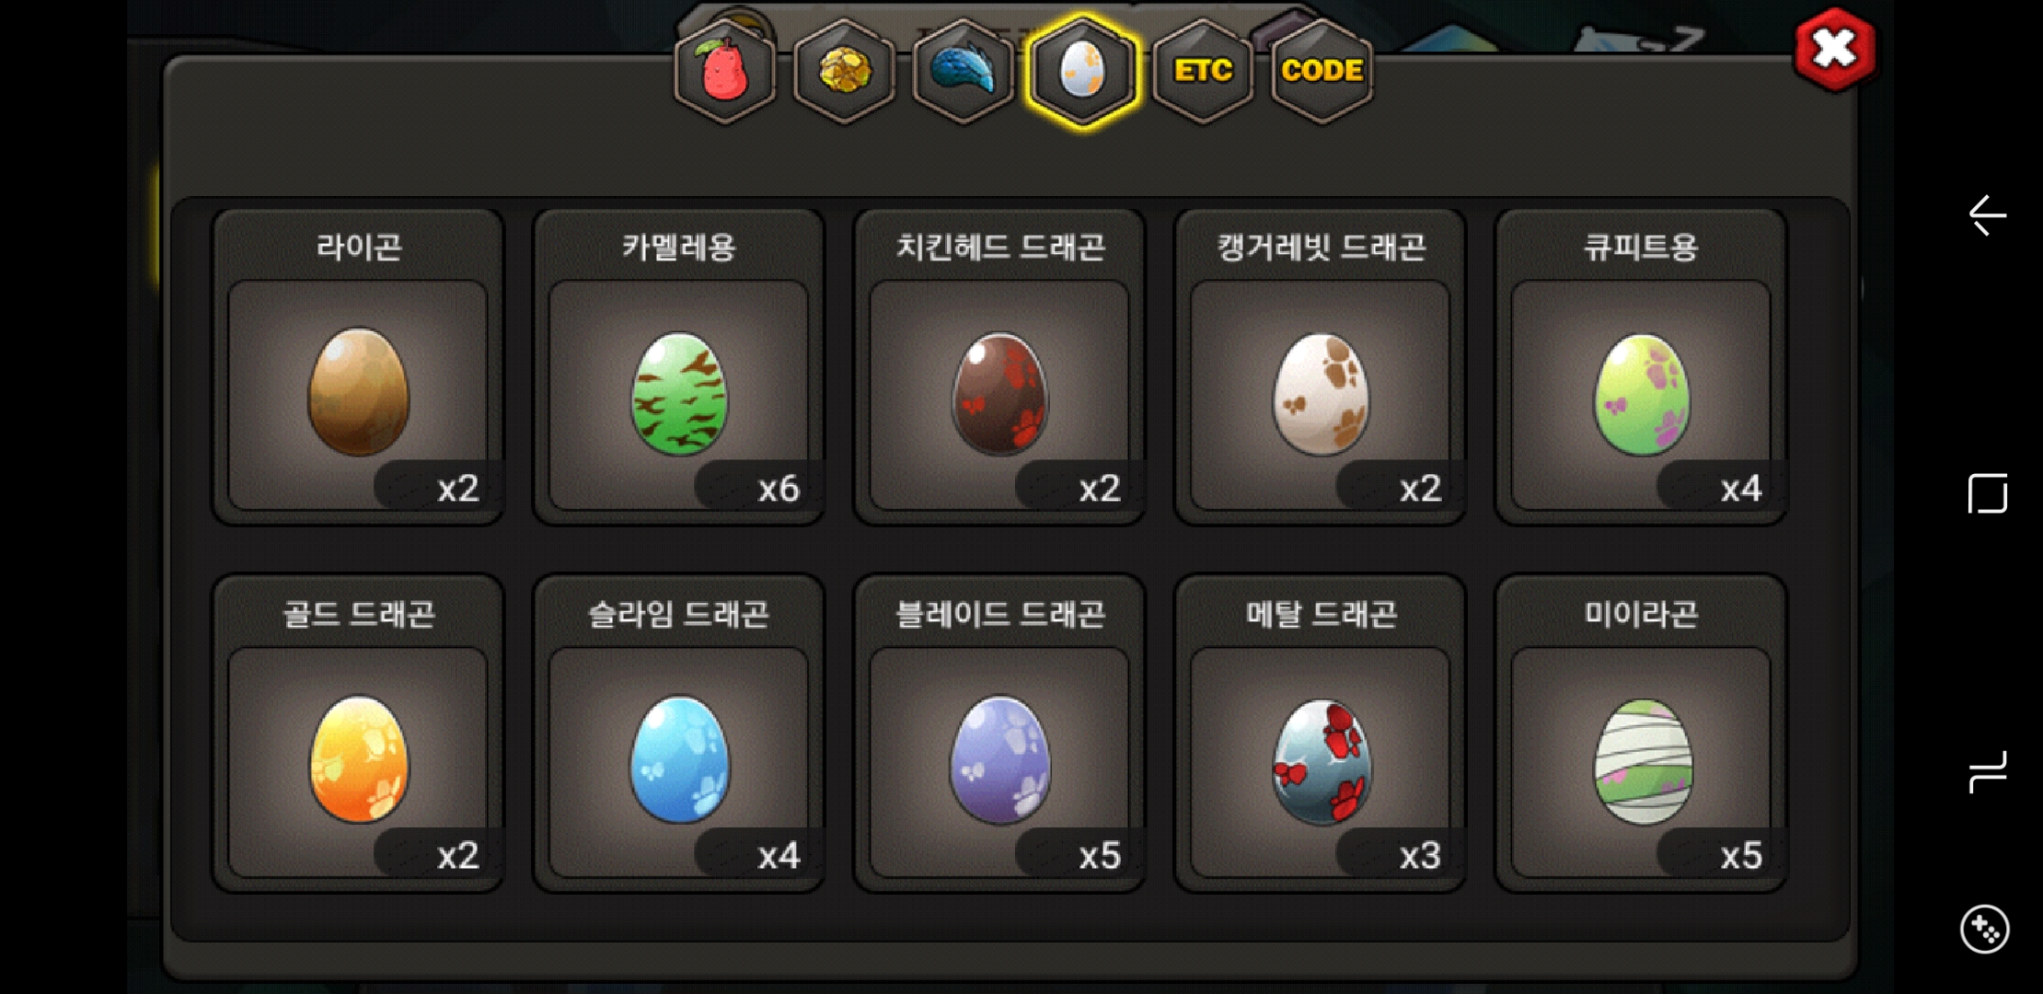Viewport: 2043px width, 994px height.
Task: Open the blue dragon scale tab
Action: [963, 70]
